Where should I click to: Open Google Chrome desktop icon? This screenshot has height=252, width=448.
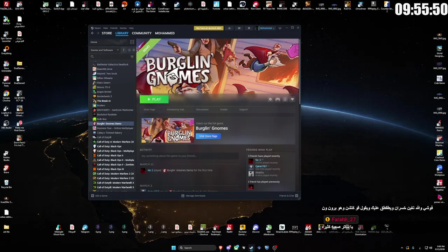pos(6,96)
